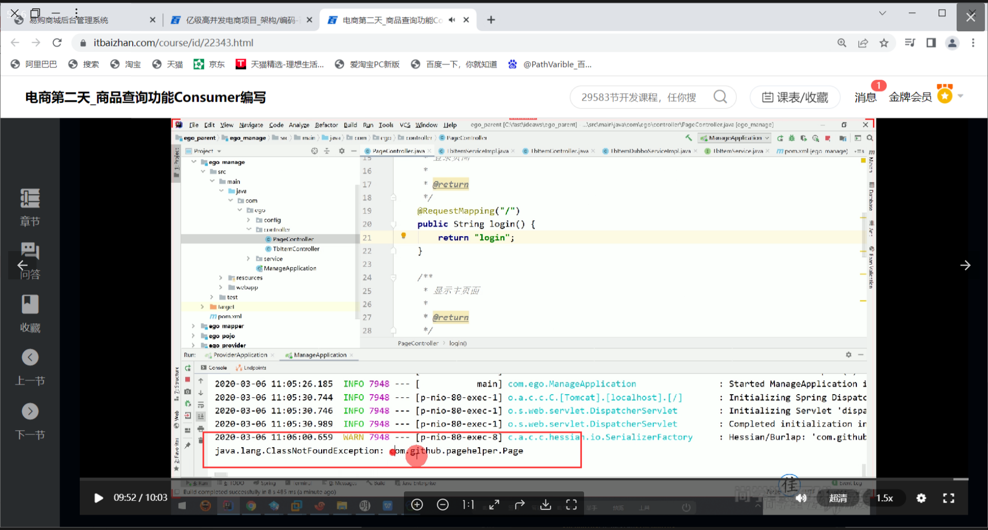Open the 天猫精选 bookmark

pos(280,64)
